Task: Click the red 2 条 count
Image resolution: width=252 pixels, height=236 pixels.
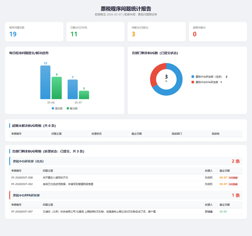Action: tap(236, 161)
